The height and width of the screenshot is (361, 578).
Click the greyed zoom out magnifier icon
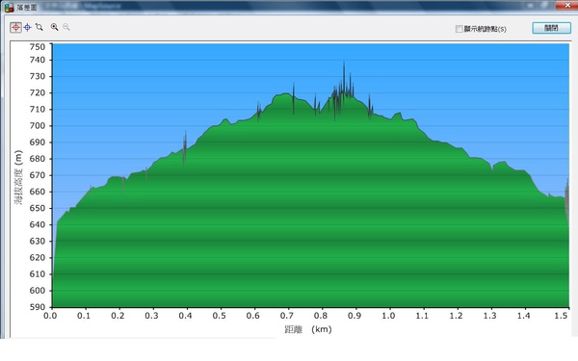click(66, 27)
